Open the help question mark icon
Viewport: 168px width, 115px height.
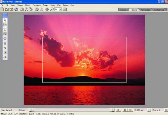point(65,10)
